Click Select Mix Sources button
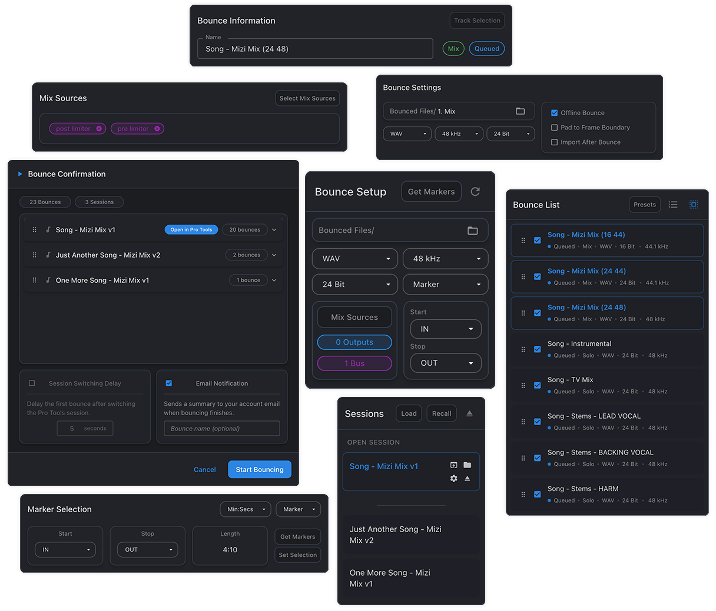The width and height of the screenshot is (716, 611). [x=307, y=98]
